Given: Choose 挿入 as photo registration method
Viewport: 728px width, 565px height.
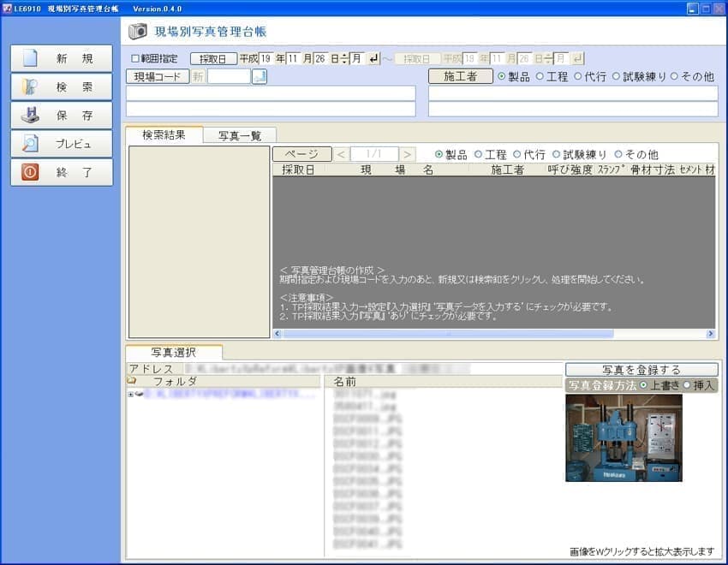Looking at the screenshot, I should [687, 385].
